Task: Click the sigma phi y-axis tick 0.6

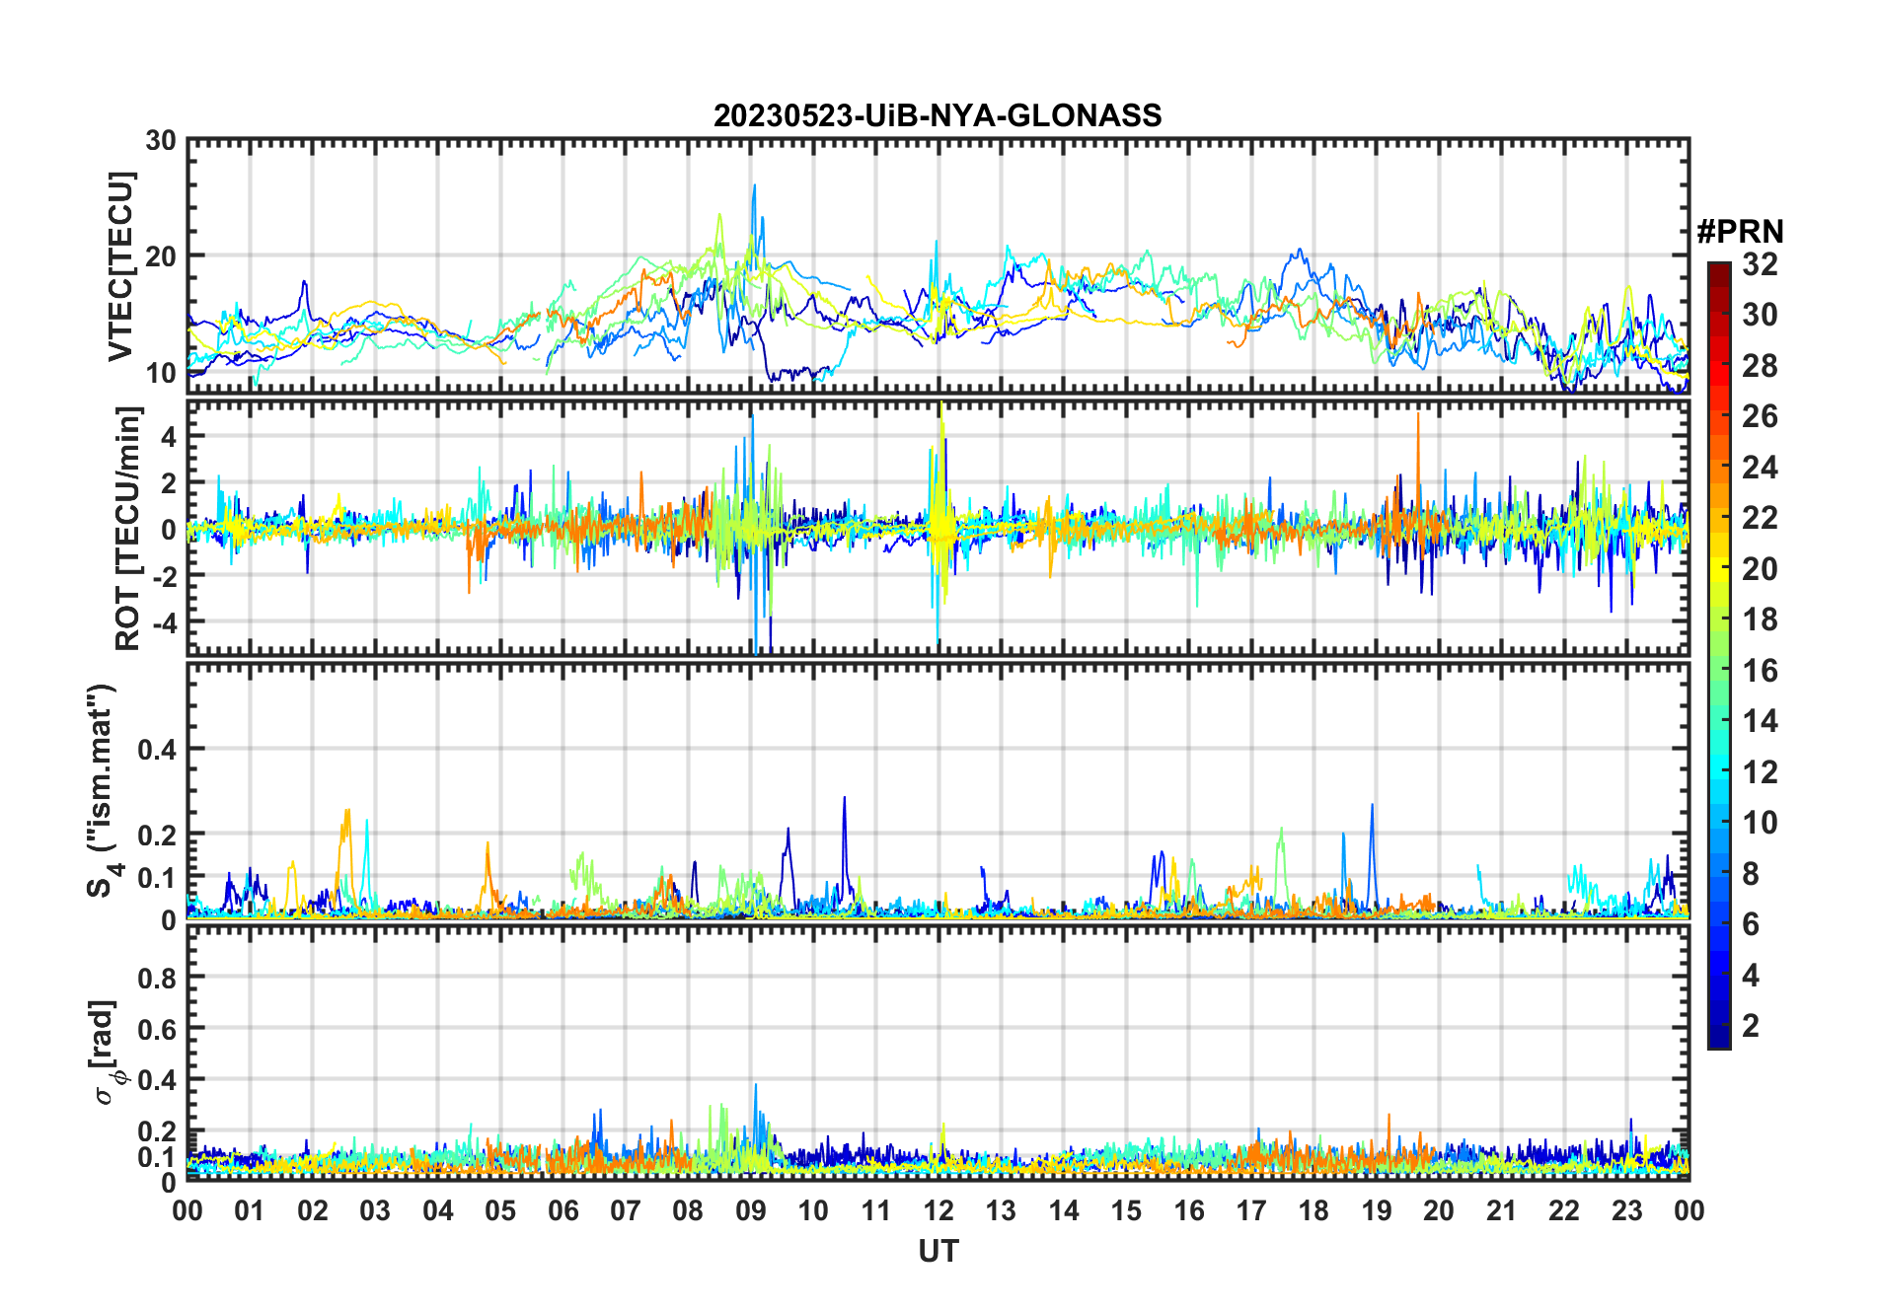Action: click(x=157, y=1029)
